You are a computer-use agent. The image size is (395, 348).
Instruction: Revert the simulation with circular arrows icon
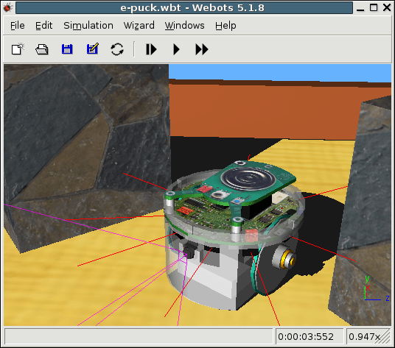click(x=117, y=49)
